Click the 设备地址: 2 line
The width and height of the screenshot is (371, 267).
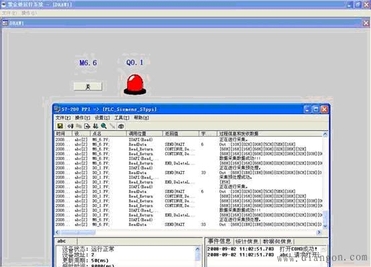[x=78, y=255]
